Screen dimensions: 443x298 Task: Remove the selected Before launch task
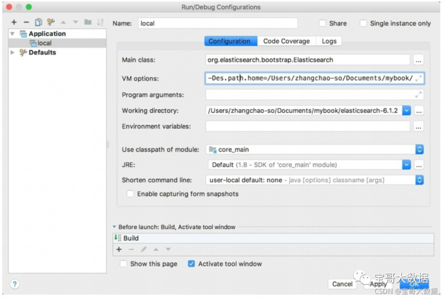[x=131, y=250]
